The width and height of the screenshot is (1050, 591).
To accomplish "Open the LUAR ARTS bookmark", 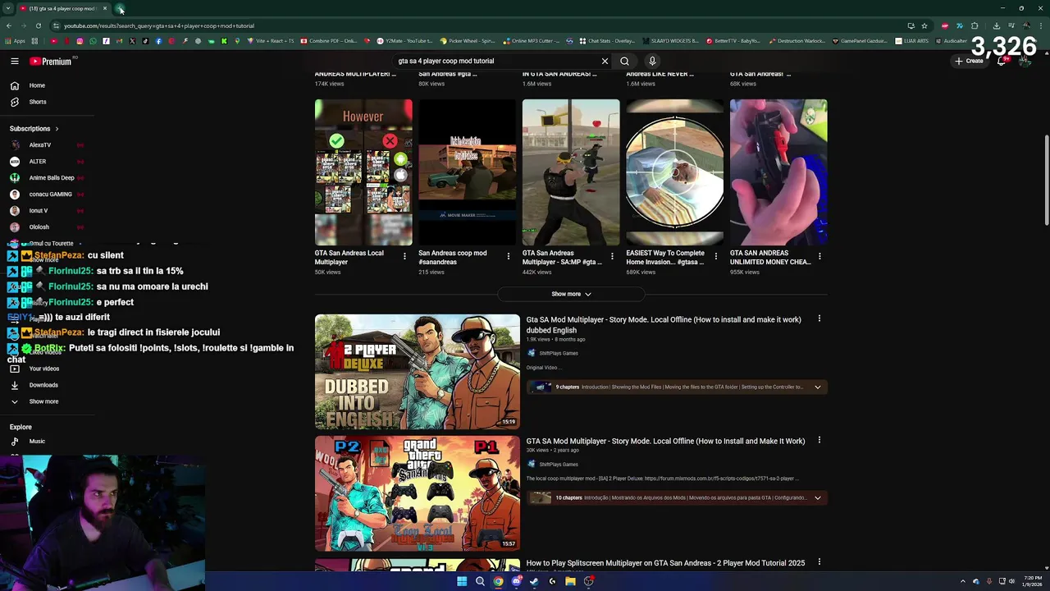I will [x=912, y=41].
